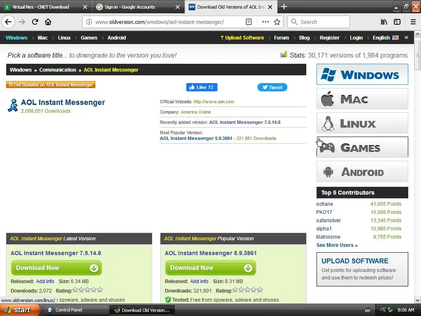Select the Windows platform banner
Image resolution: width=421 pixels, height=316 pixels.
pyautogui.click(x=362, y=74)
